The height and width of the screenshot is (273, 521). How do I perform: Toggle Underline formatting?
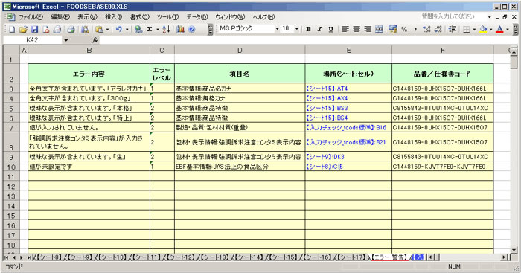pos(330,29)
